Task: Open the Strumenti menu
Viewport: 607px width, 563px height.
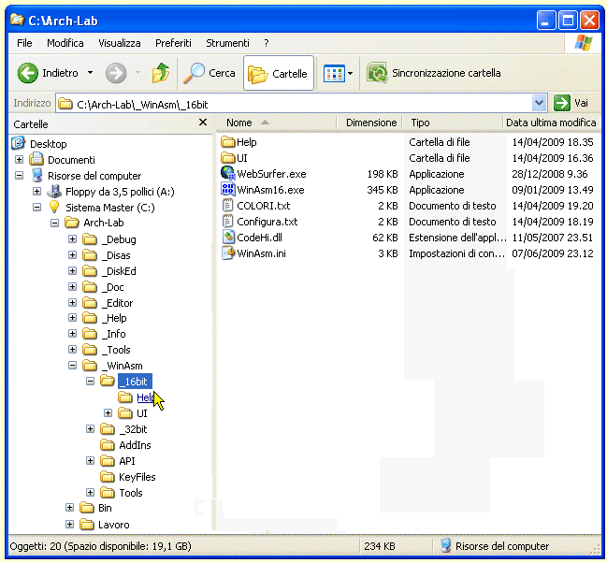Action: tap(227, 43)
